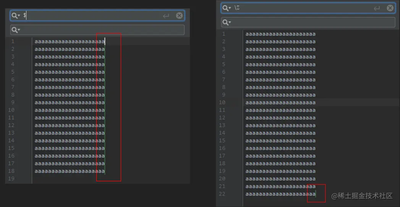The width and height of the screenshot is (400, 207).
Task: Open replace history dropdown below the '\Z' search field
Action: click(227, 22)
